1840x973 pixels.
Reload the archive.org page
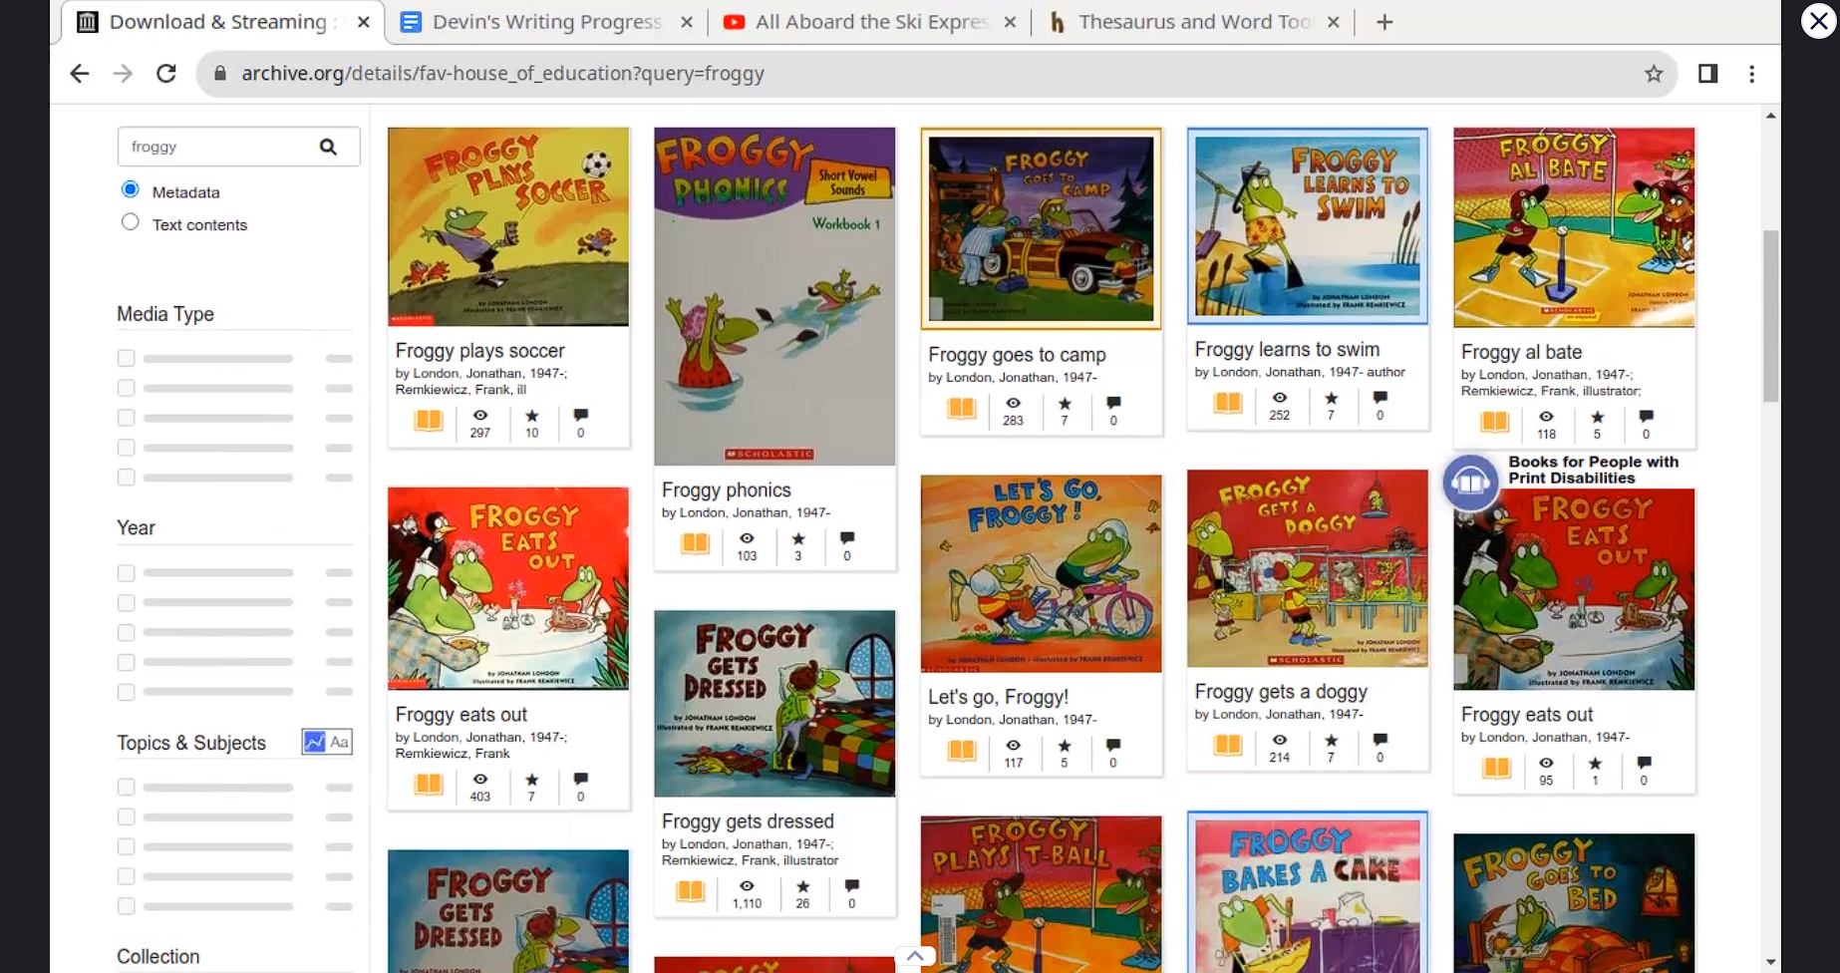click(x=166, y=74)
